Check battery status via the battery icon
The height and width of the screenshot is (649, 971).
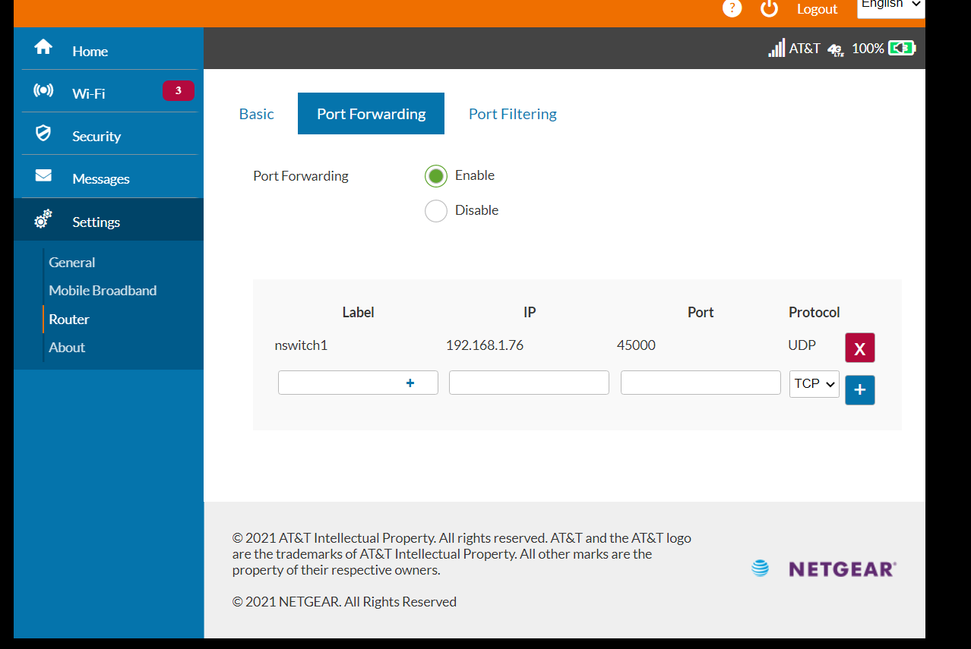click(x=902, y=47)
